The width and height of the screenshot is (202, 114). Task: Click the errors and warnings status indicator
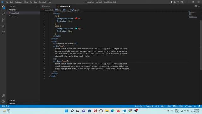[x=5, y=106]
